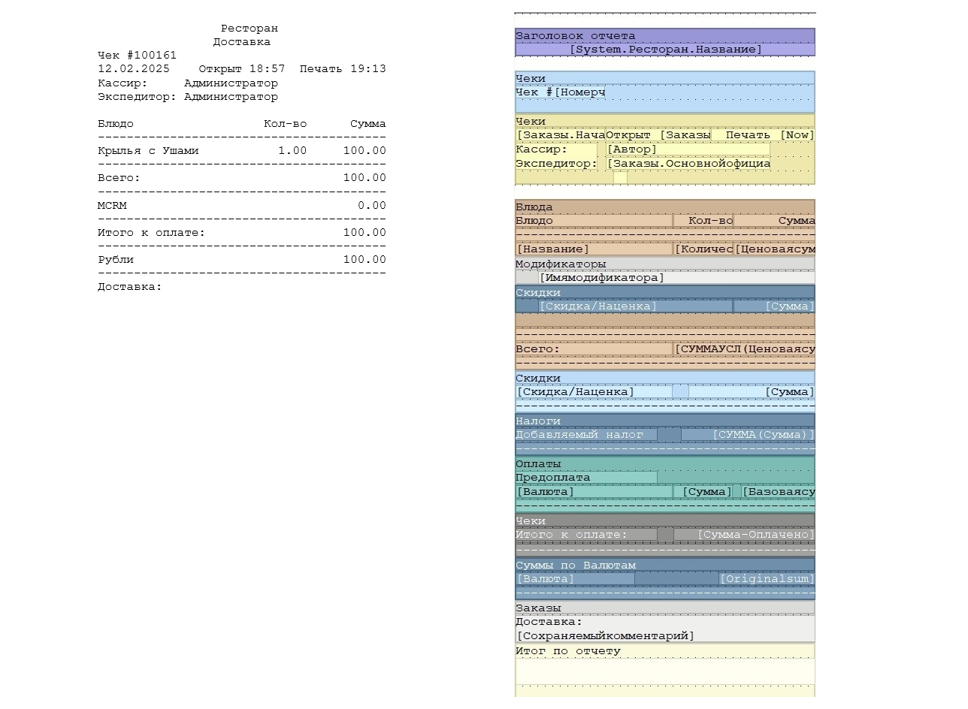Click the 'Экспедитор:' label in the template
This screenshot has height=709, width=968.
coord(556,163)
